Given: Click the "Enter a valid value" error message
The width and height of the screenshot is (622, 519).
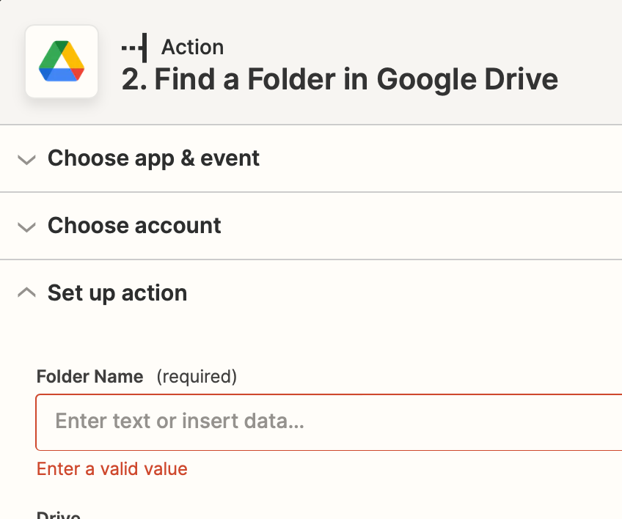Looking at the screenshot, I should 112,469.
